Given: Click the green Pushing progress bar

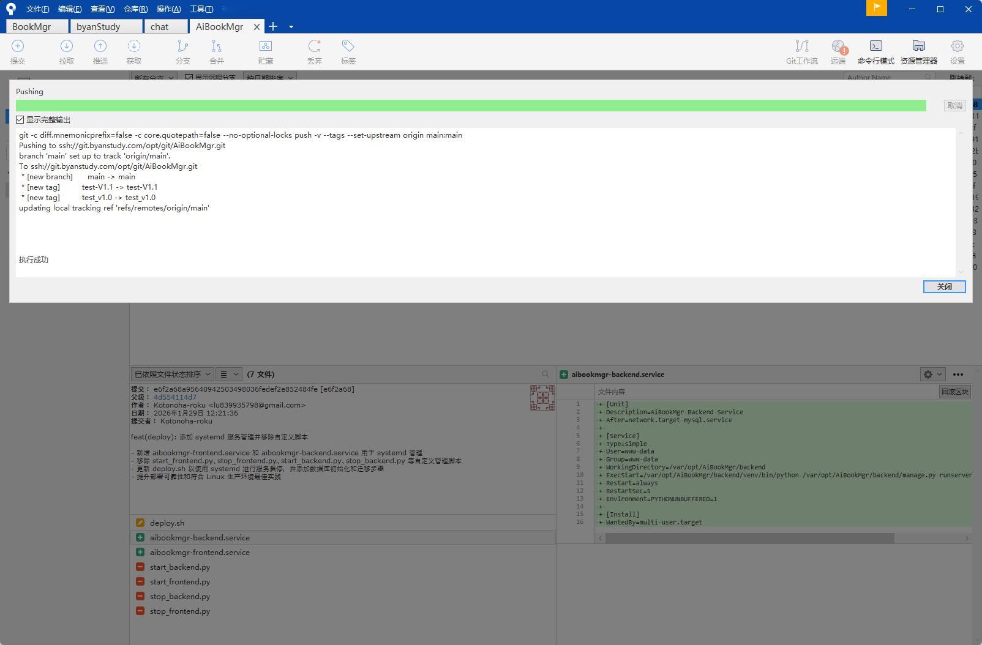Looking at the screenshot, I should [471, 105].
